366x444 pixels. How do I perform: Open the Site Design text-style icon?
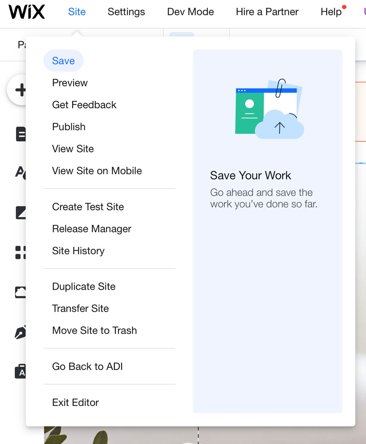[20, 173]
